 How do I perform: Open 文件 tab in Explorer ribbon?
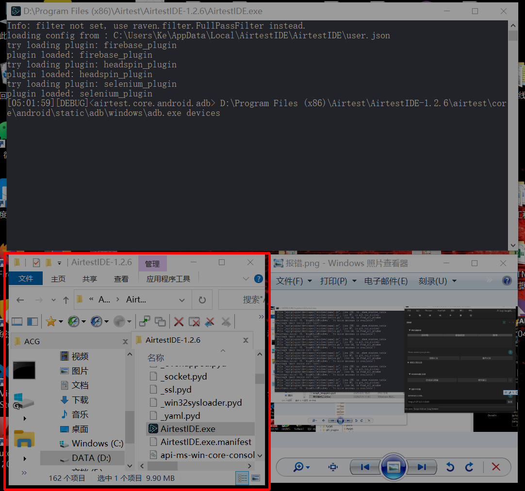tap(25, 278)
